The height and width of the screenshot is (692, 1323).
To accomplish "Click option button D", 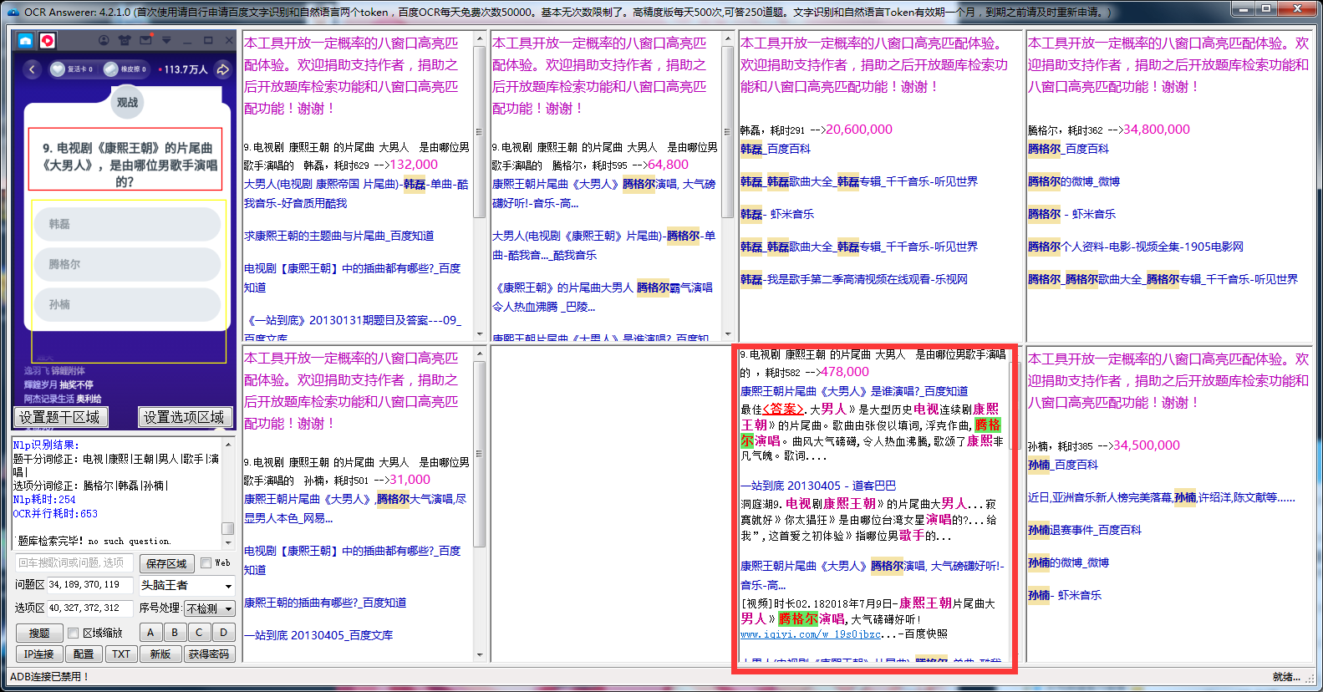I will (223, 633).
